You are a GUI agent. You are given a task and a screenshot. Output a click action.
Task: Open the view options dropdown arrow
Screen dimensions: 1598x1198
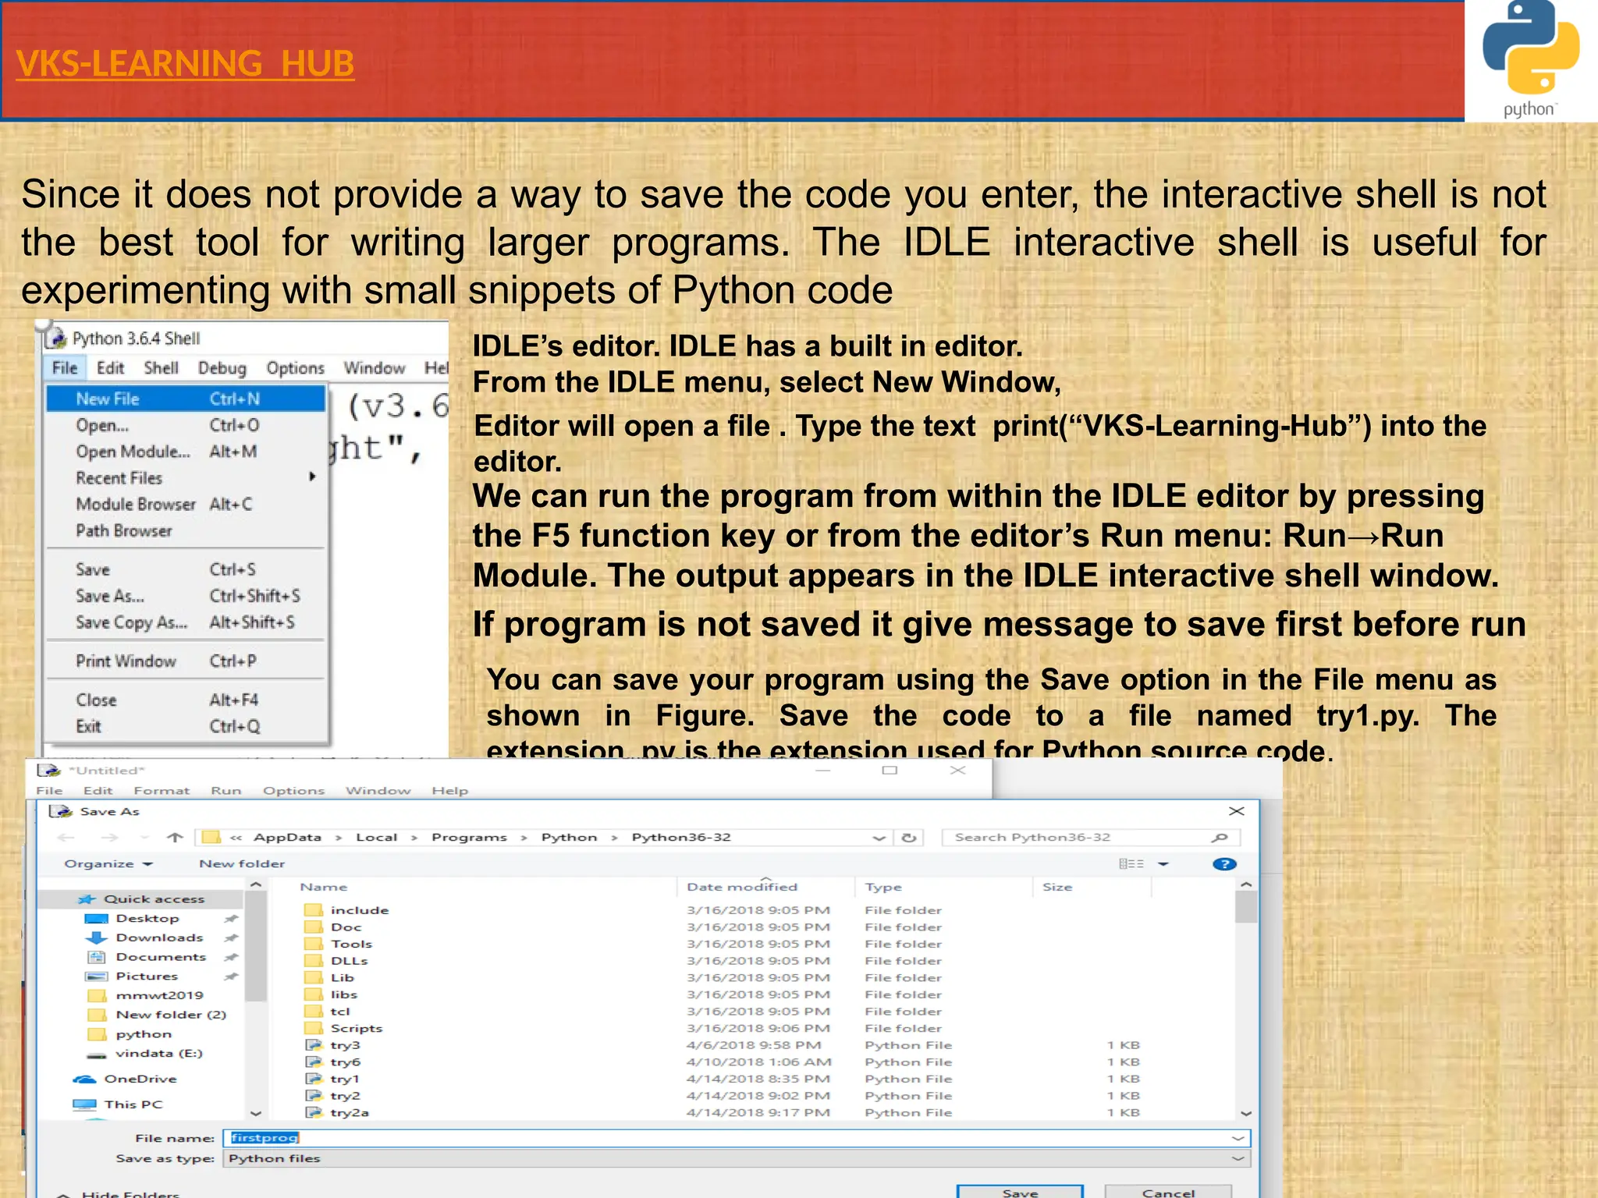pyautogui.click(x=1163, y=863)
